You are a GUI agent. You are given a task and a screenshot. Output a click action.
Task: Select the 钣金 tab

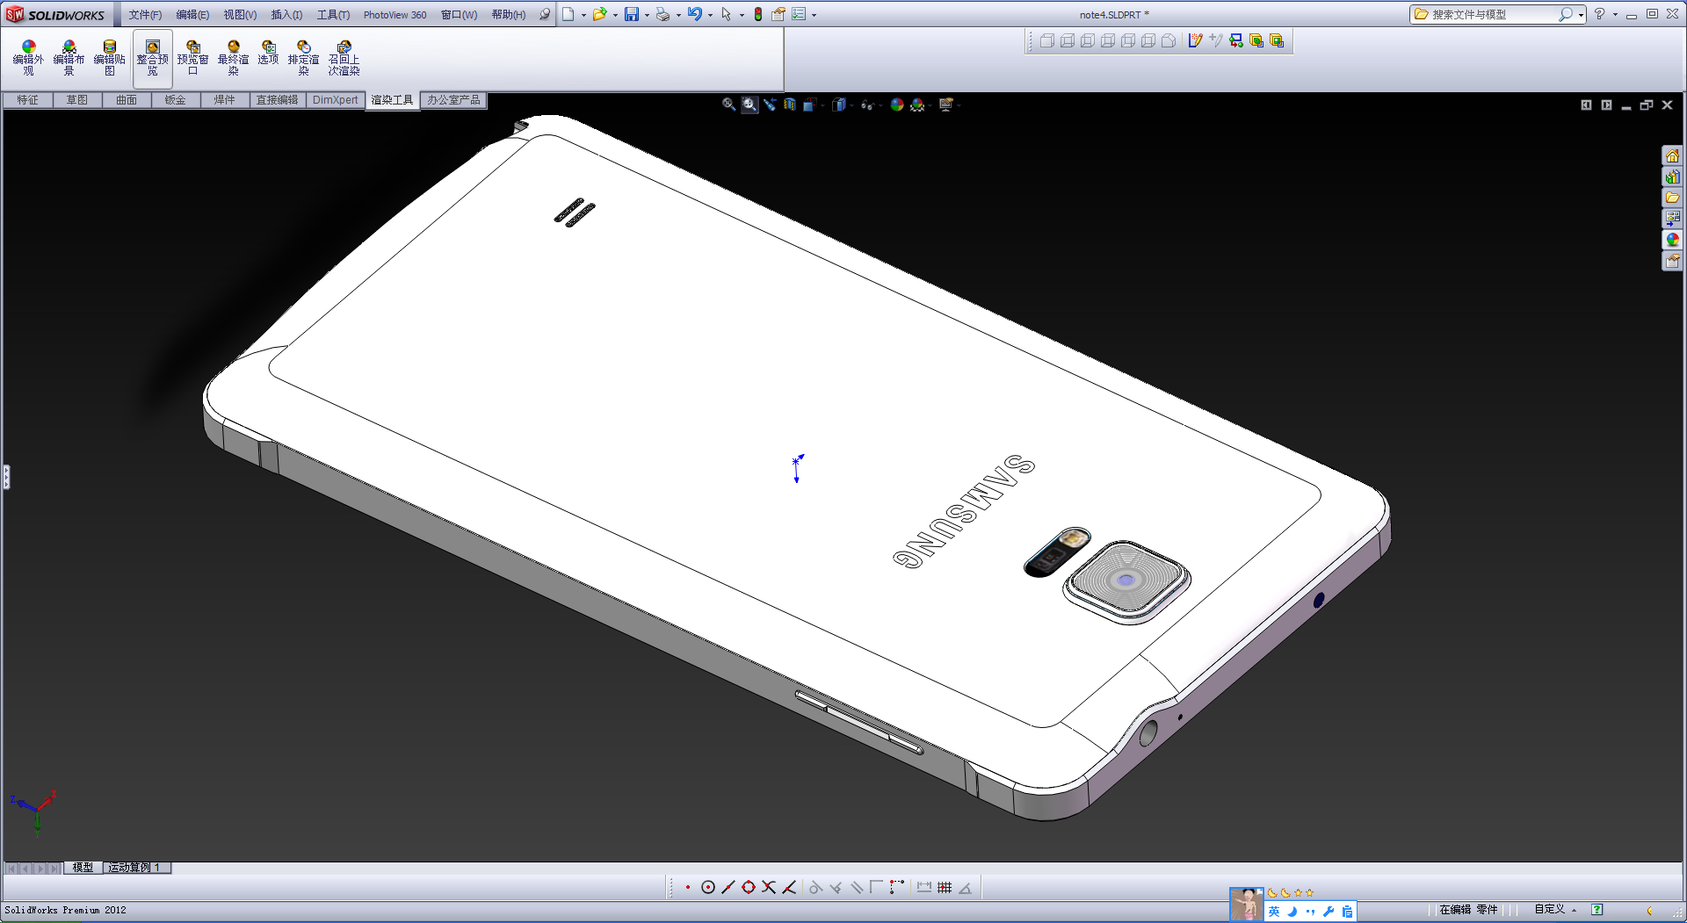point(175,100)
